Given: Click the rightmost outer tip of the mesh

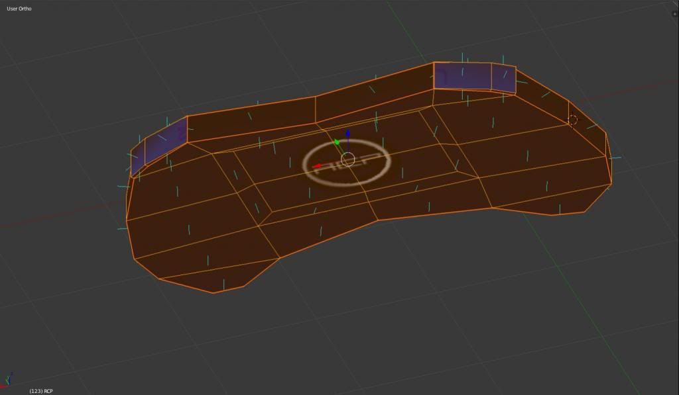Looking at the screenshot, I should click(x=610, y=169).
